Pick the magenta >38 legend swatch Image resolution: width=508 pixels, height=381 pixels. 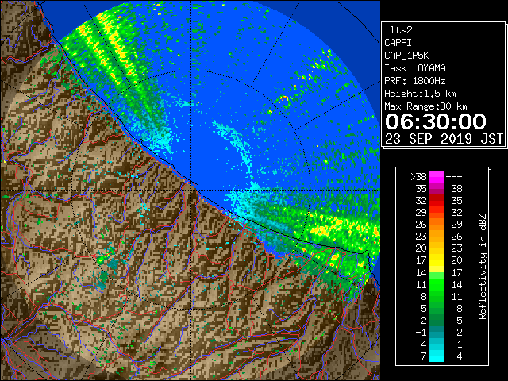tap(437, 177)
